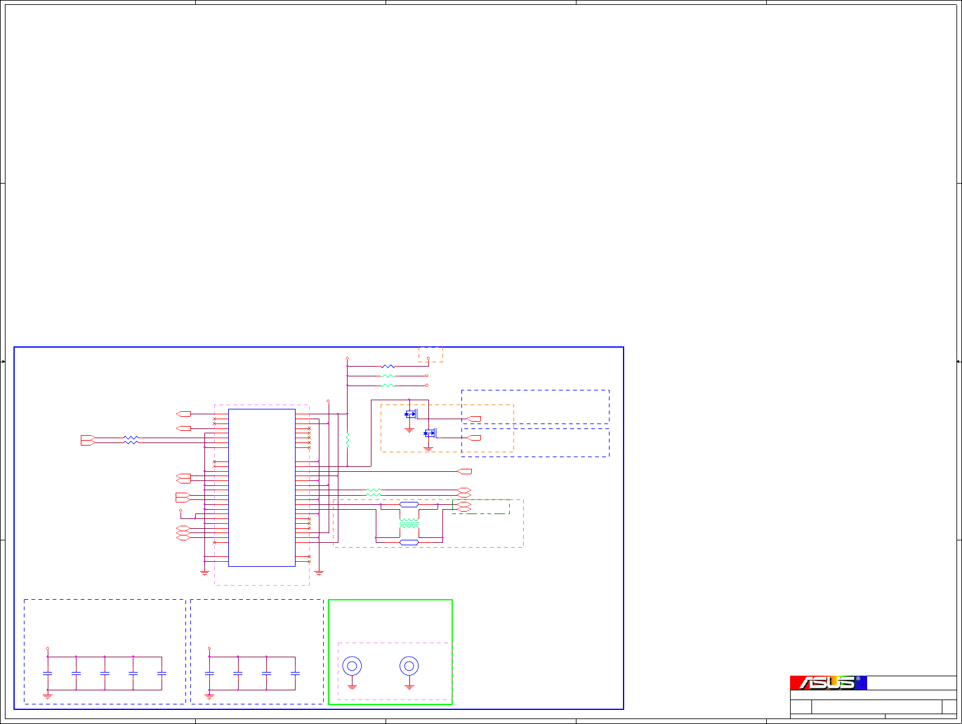This screenshot has height=724, width=962.
Task: Select rightmost capacitor in the four-capacitor bank
Action: (295, 673)
